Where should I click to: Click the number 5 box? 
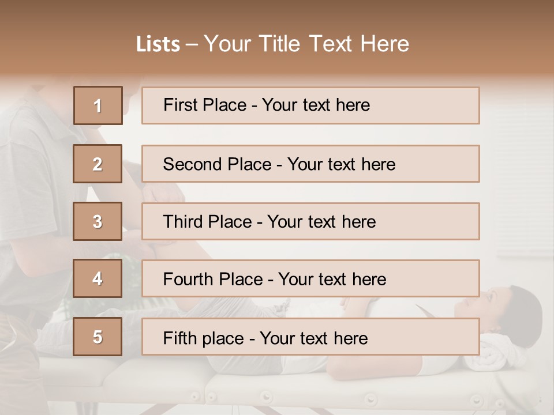[x=98, y=337]
